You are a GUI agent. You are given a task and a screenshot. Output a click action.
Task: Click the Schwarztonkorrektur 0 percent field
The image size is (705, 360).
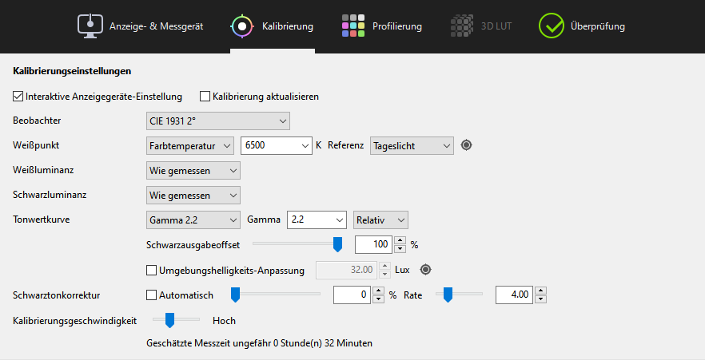point(352,295)
